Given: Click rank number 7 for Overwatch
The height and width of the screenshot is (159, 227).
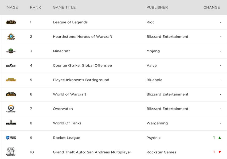Looking at the screenshot, I should [x=31, y=109].
